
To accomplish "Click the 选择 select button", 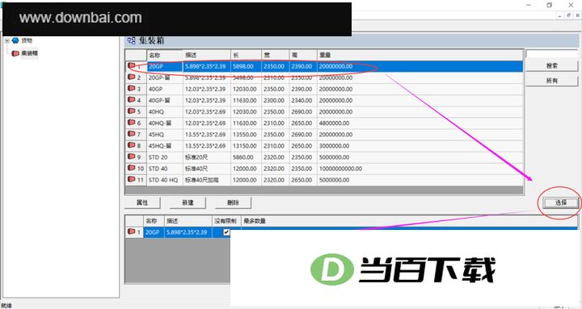I will tap(561, 203).
